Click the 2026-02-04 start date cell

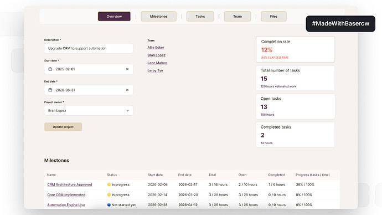point(158,185)
